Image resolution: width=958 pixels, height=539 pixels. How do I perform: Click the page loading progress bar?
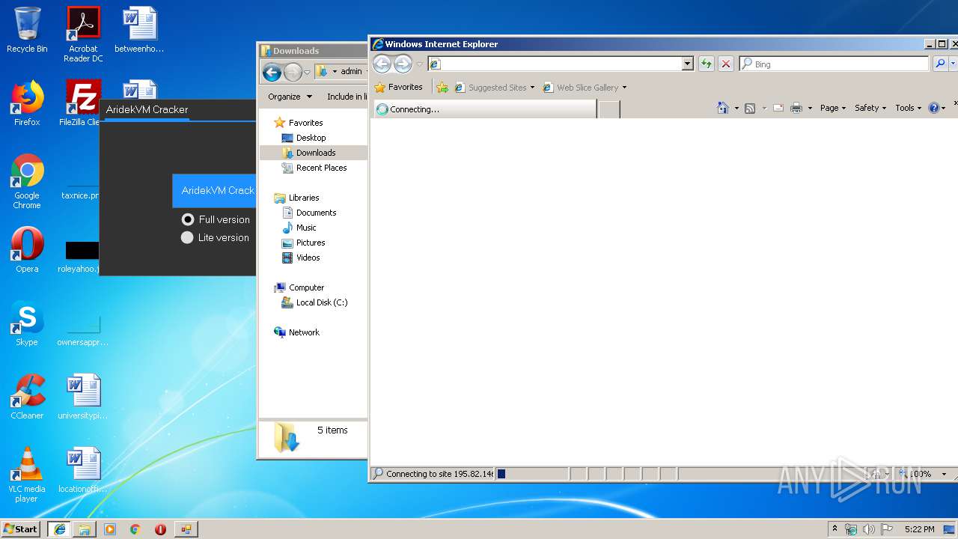tap(532, 474)
